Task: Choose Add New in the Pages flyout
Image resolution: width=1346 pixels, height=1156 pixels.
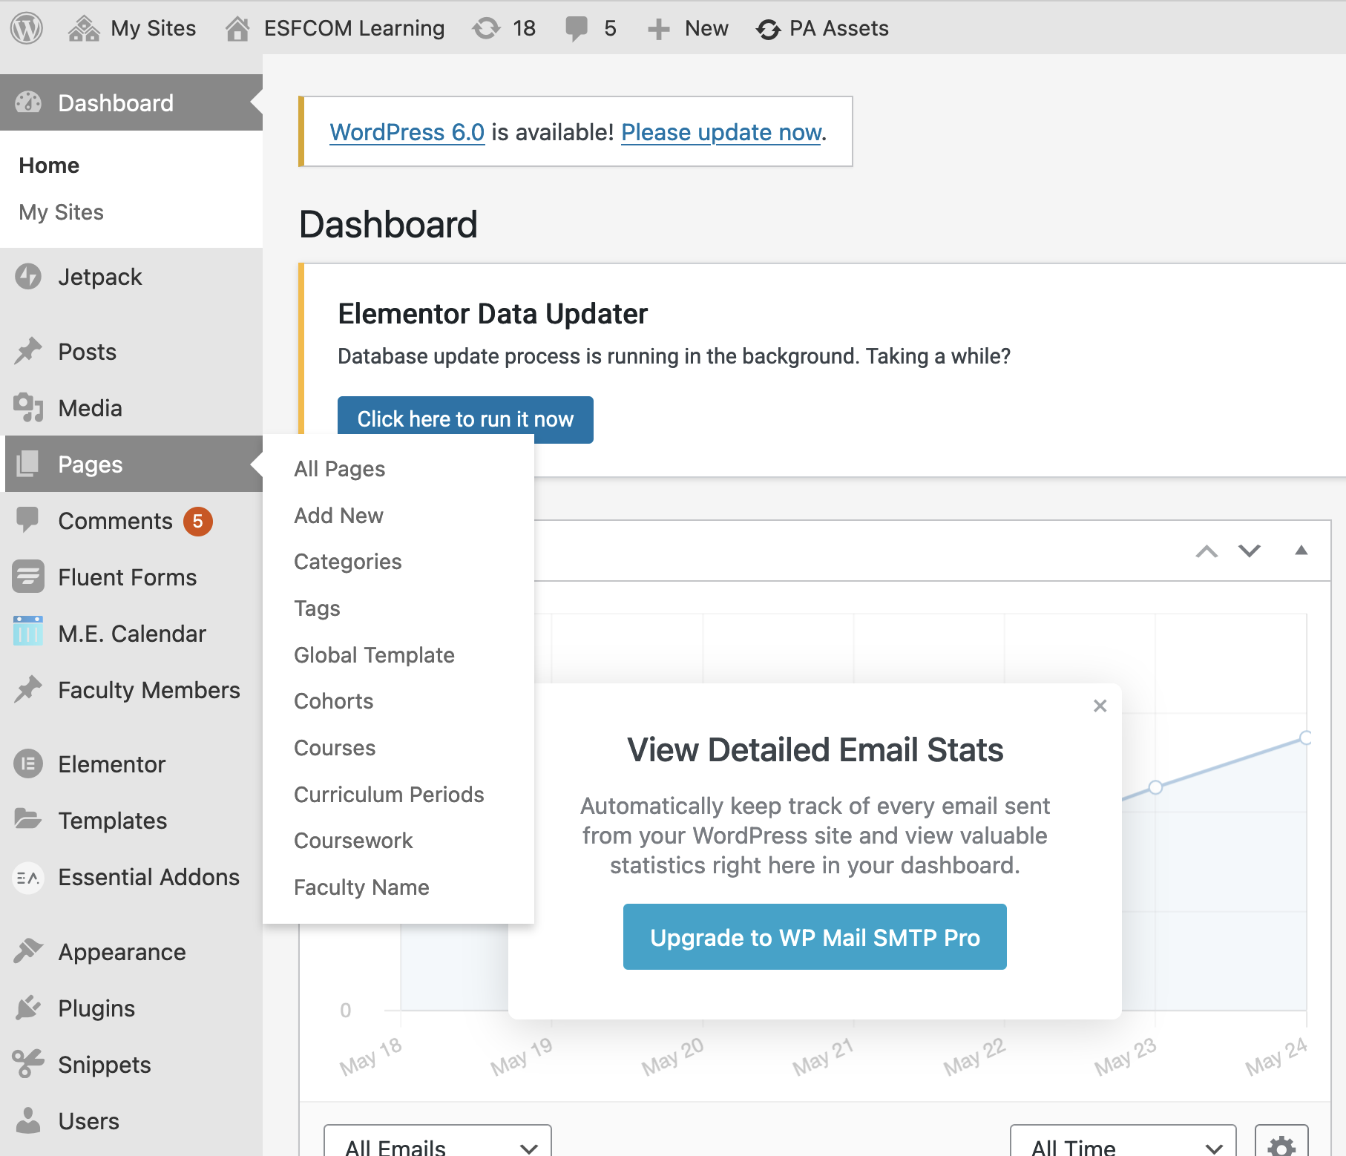Action: pos(338,516)
